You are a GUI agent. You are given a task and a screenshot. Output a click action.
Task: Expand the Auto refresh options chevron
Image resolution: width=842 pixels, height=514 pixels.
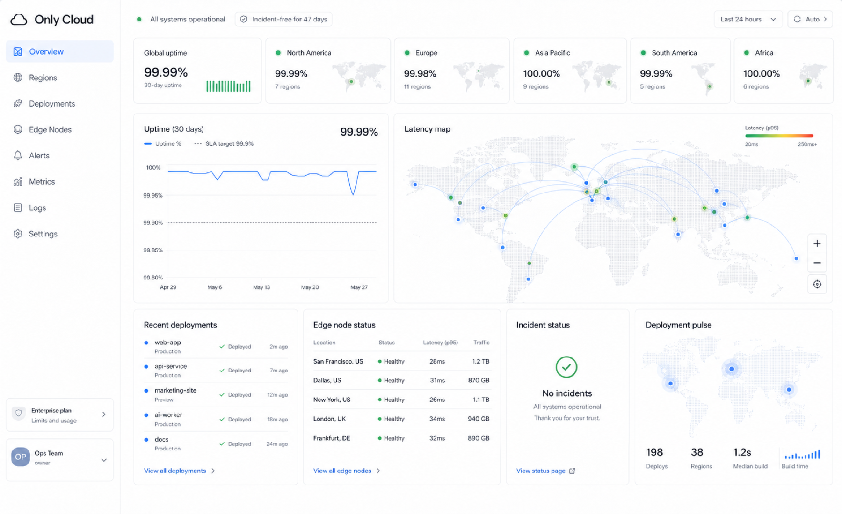click(x=825, y=19)
